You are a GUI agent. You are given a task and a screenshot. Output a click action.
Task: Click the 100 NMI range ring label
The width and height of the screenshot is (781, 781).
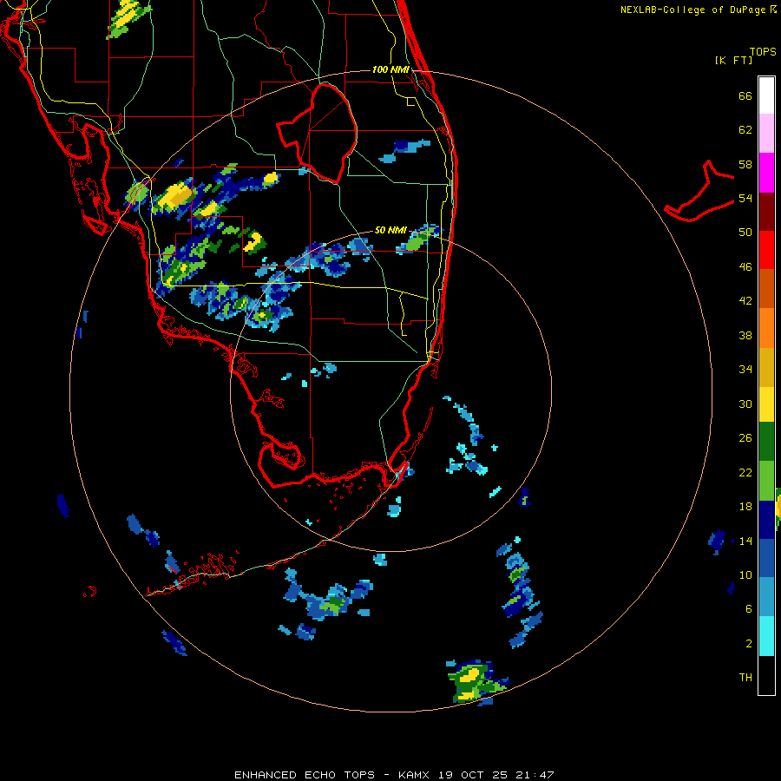390,69
